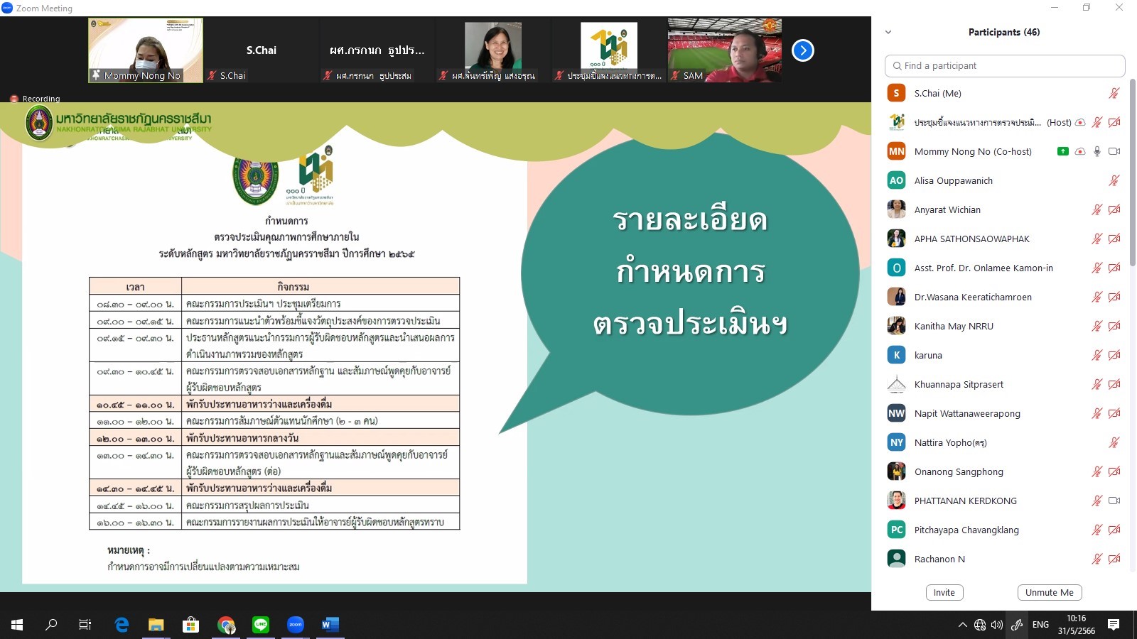Open Google Chrome from the taskbar
The width and height of the screenshot is (1137, 639).
pyautogui.click(x=226, y=625)
